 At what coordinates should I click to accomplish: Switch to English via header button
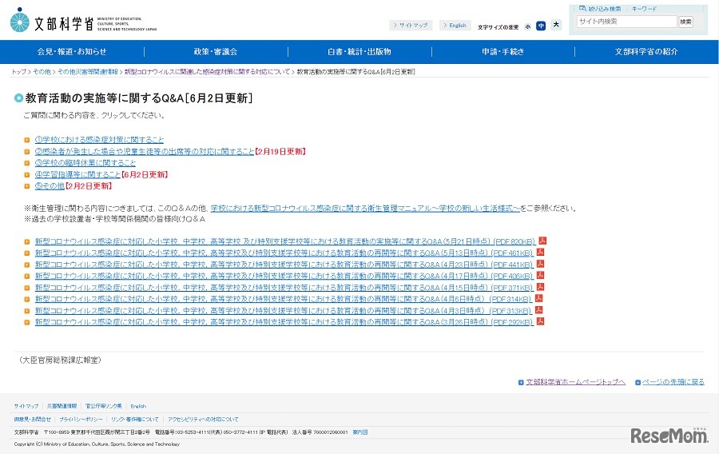[x=455, y=26]
